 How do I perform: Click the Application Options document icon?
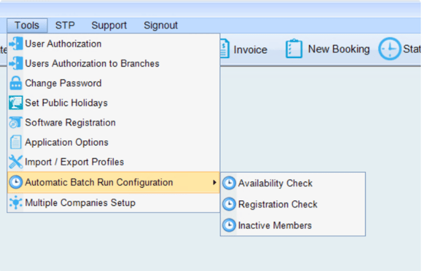[15, 142]
